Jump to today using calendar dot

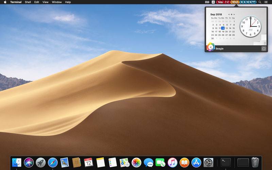tap(232, 15)
